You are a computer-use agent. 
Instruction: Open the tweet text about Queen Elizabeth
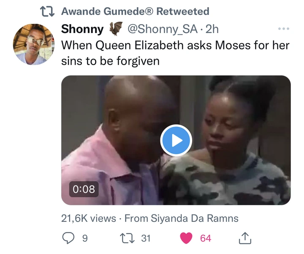click(x=175, y=53)
